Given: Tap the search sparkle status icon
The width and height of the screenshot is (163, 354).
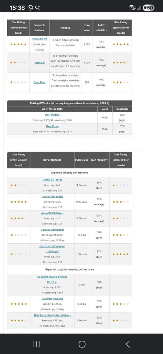Looking at the screenshot, I should 38,8.
